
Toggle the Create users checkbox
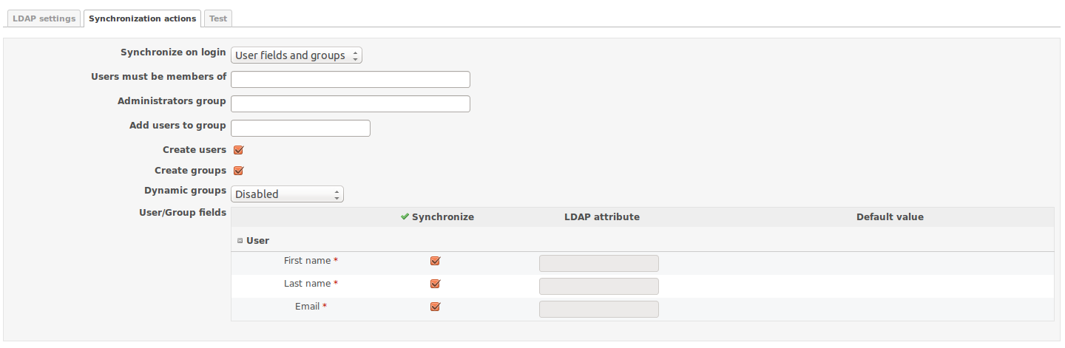(x=238, y=150)
